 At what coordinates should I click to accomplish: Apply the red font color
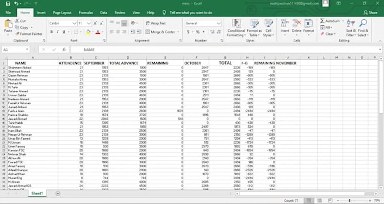coord(98,32)
